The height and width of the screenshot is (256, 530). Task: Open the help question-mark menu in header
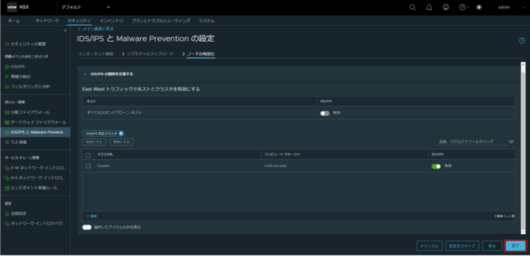tap(464, 7)
